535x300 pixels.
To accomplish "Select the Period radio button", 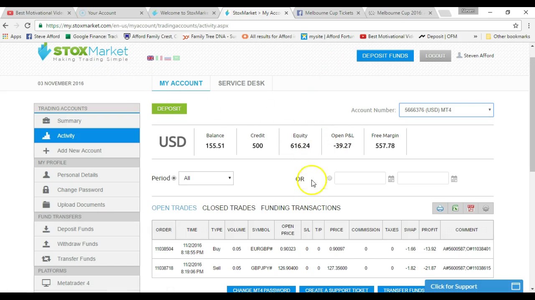I will click(x=174, y=178).
